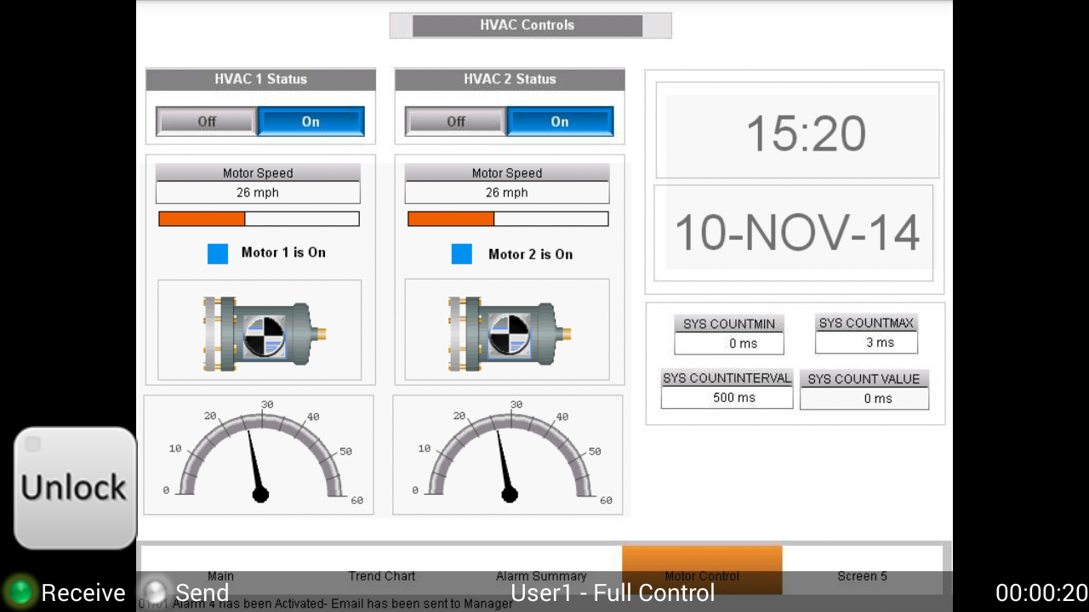Screen dimensions: 1089x612
Task: Click the HVAC Controls title bar
Action: click(528, 25)
